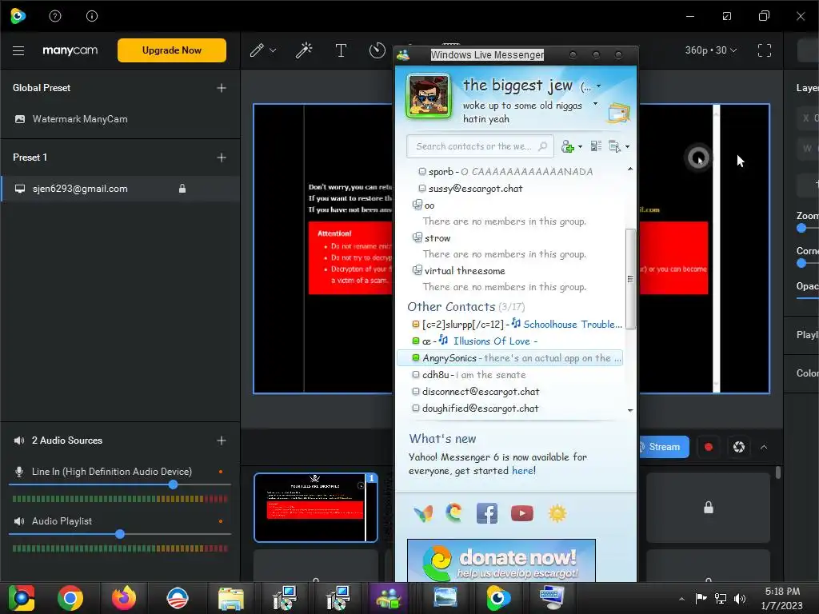Image resolution: width=819 pixels, height=614 pixels.
Task: Start recording with the red record button
Action: tap(709, 447)
